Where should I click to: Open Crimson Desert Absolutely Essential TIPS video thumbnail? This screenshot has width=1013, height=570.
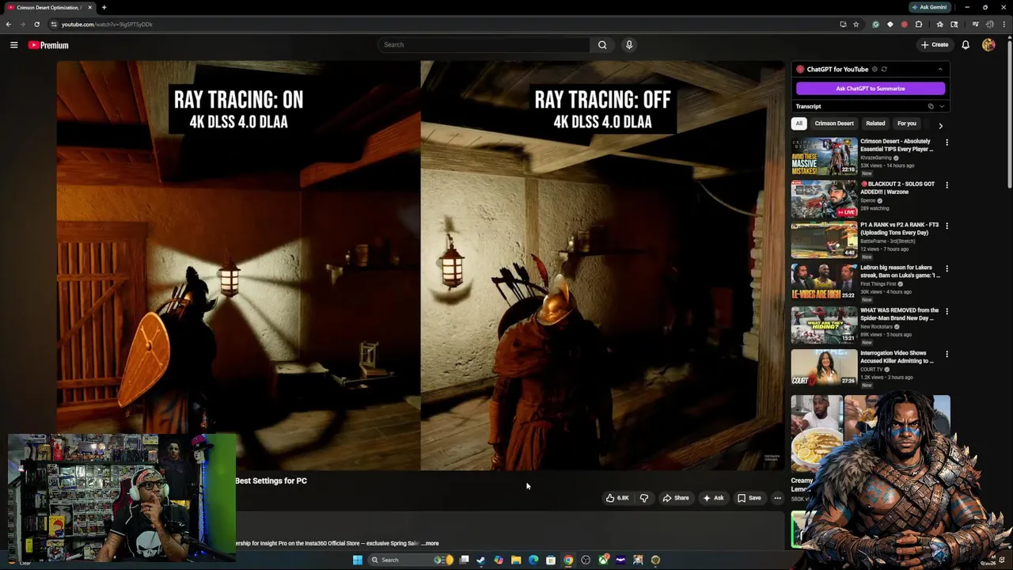tap(824, 157)
